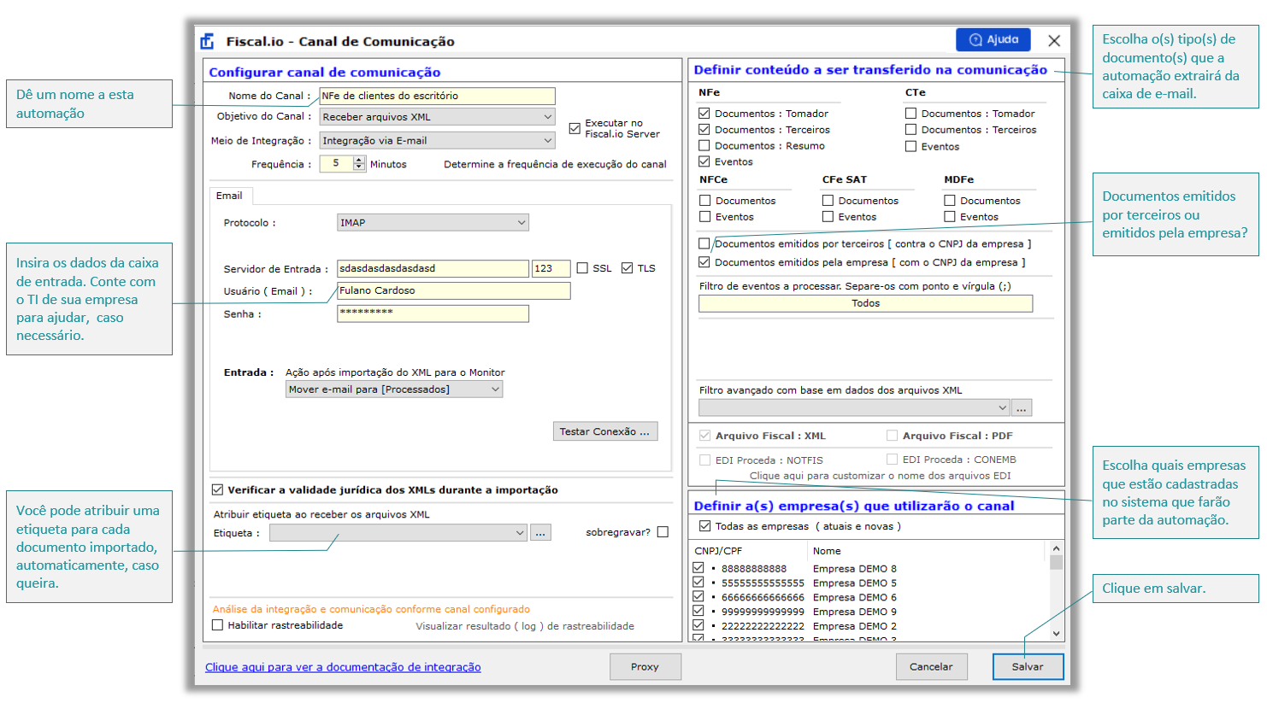Click the company list scroll-up arrow

pyautogui.click(x=1056, y=548)
